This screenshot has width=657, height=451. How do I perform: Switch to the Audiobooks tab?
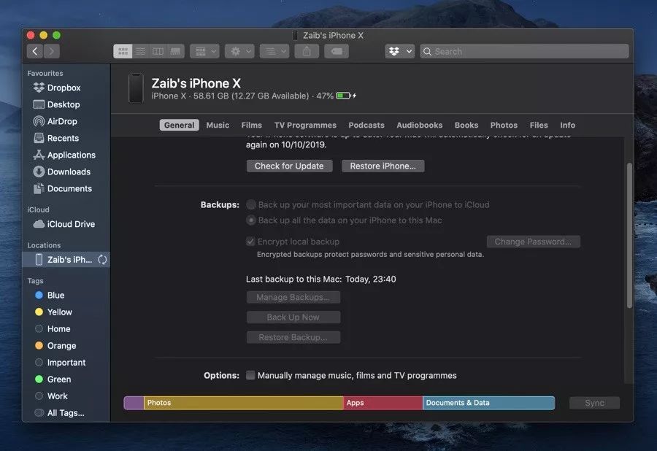tap(420, 125)
